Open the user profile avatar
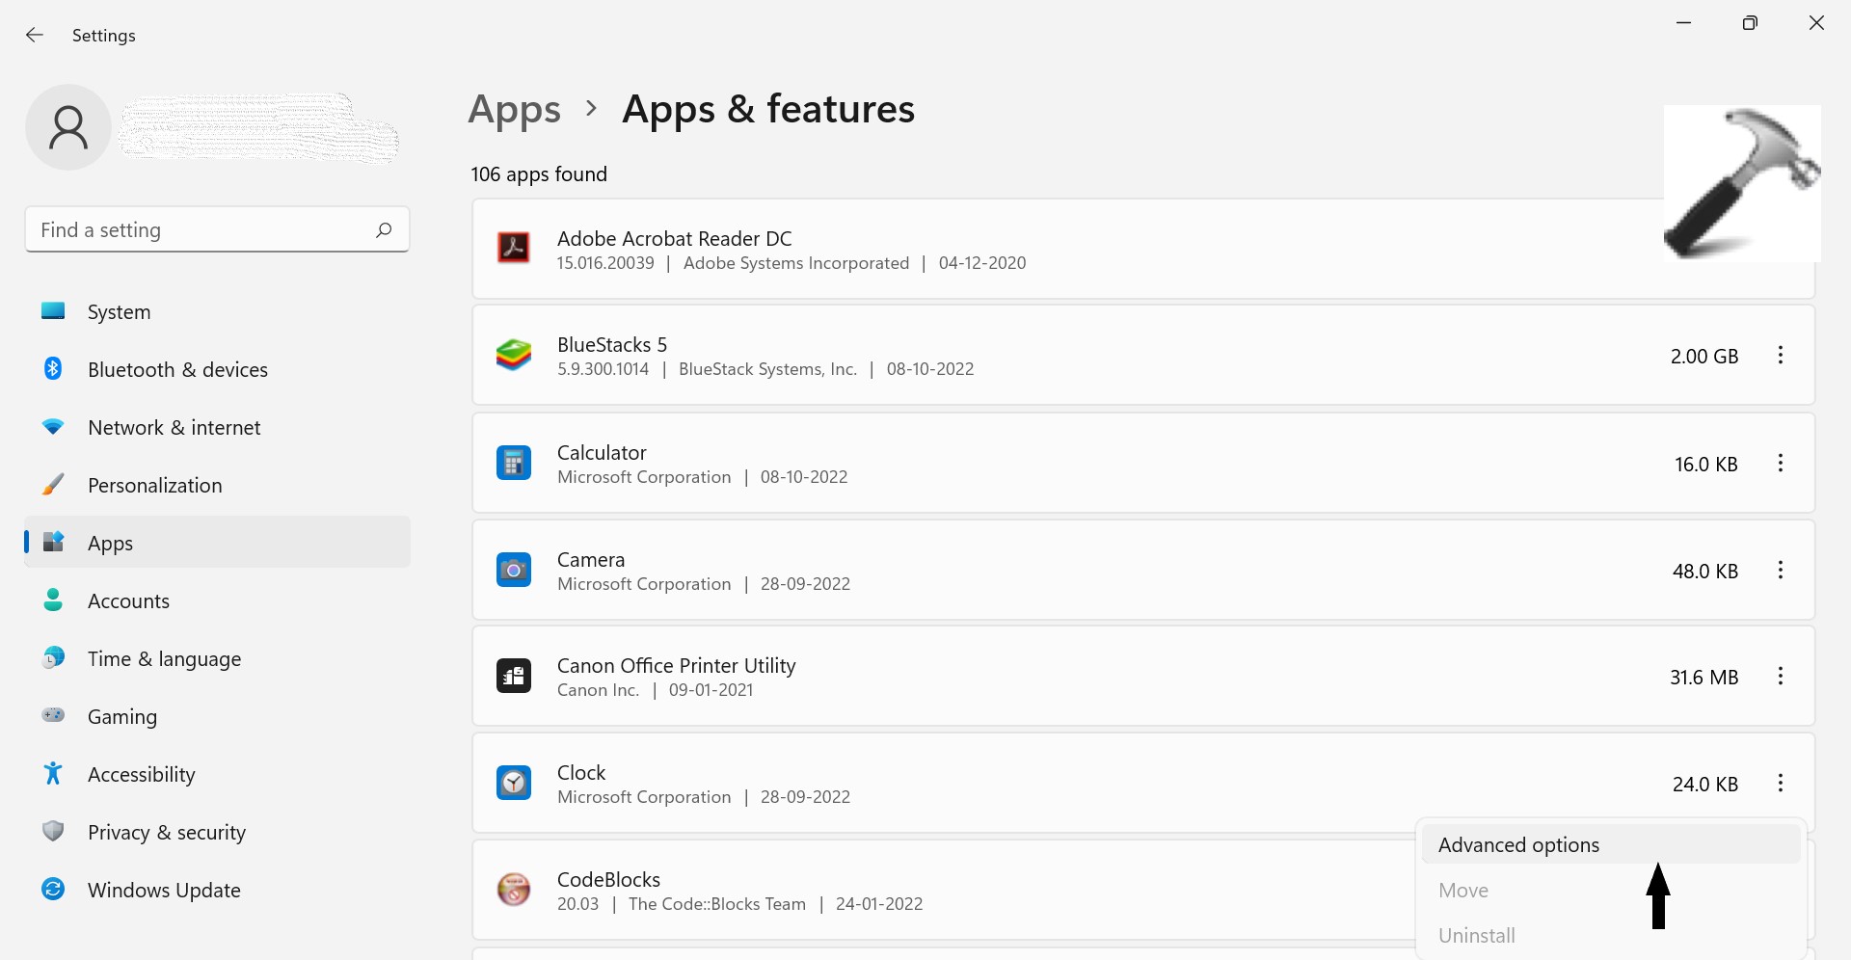 68,127
